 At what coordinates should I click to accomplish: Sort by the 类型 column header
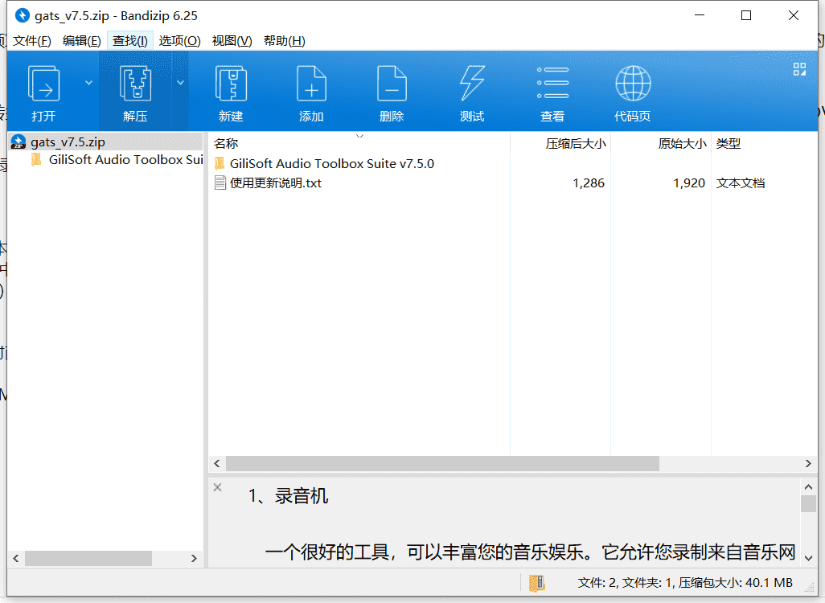[729, 143]
